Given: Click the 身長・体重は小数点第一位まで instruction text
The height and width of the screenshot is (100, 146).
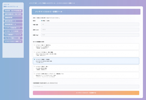Looking at the screenshot, I should click(46, 18).
